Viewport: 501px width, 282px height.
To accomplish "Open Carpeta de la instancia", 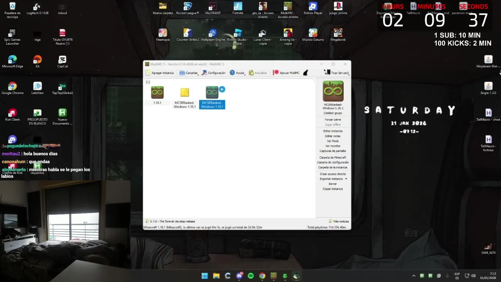I will [333, 167].
